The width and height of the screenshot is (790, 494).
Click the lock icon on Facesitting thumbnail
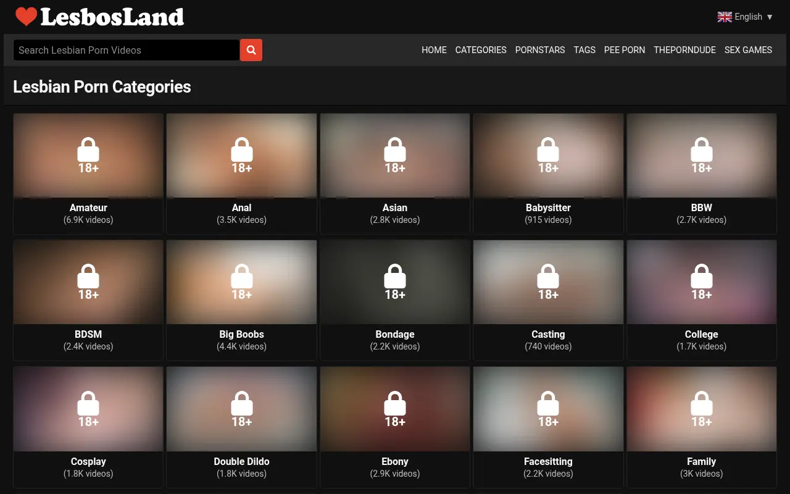point(548,403)
